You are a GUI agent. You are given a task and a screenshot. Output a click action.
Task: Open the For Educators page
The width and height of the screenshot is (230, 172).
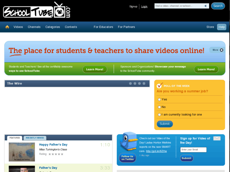pos(103,27)
